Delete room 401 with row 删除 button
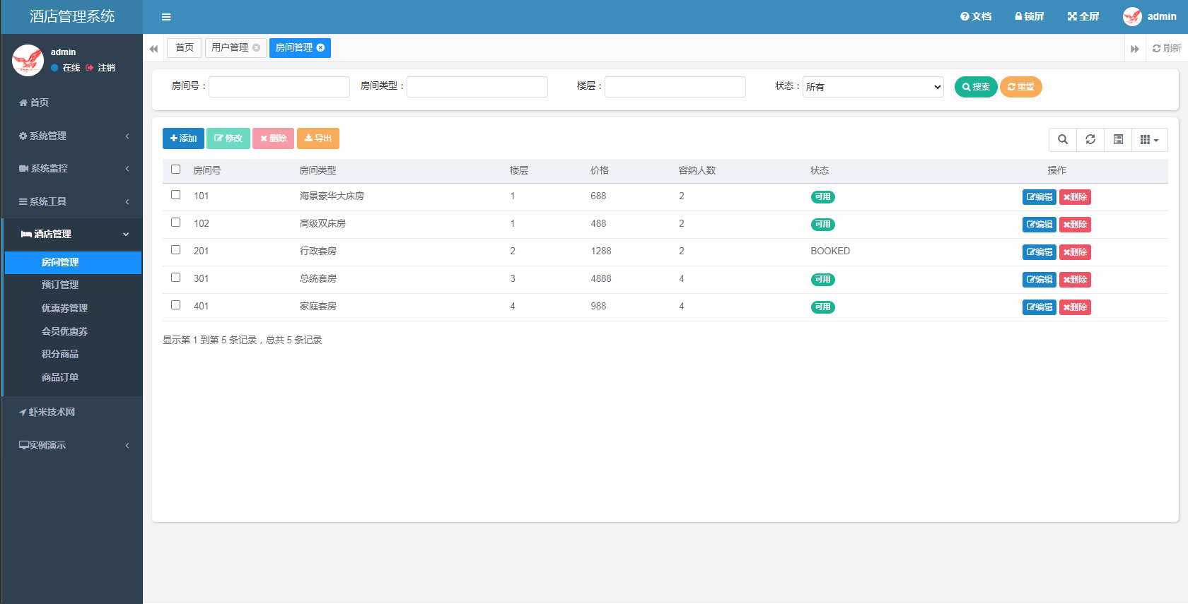The image size is (1188, 604). (1075, 307)
